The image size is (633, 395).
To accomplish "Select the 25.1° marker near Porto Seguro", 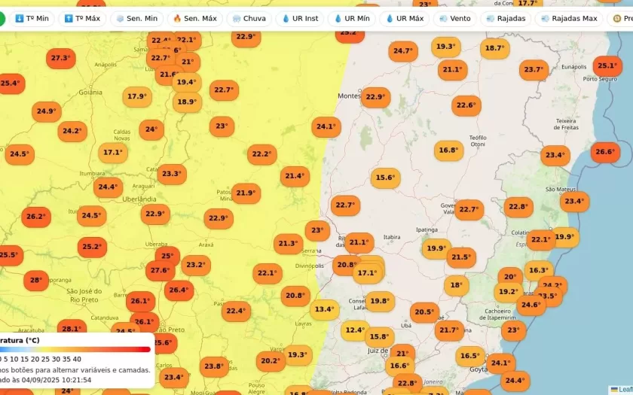I will 607,66.
